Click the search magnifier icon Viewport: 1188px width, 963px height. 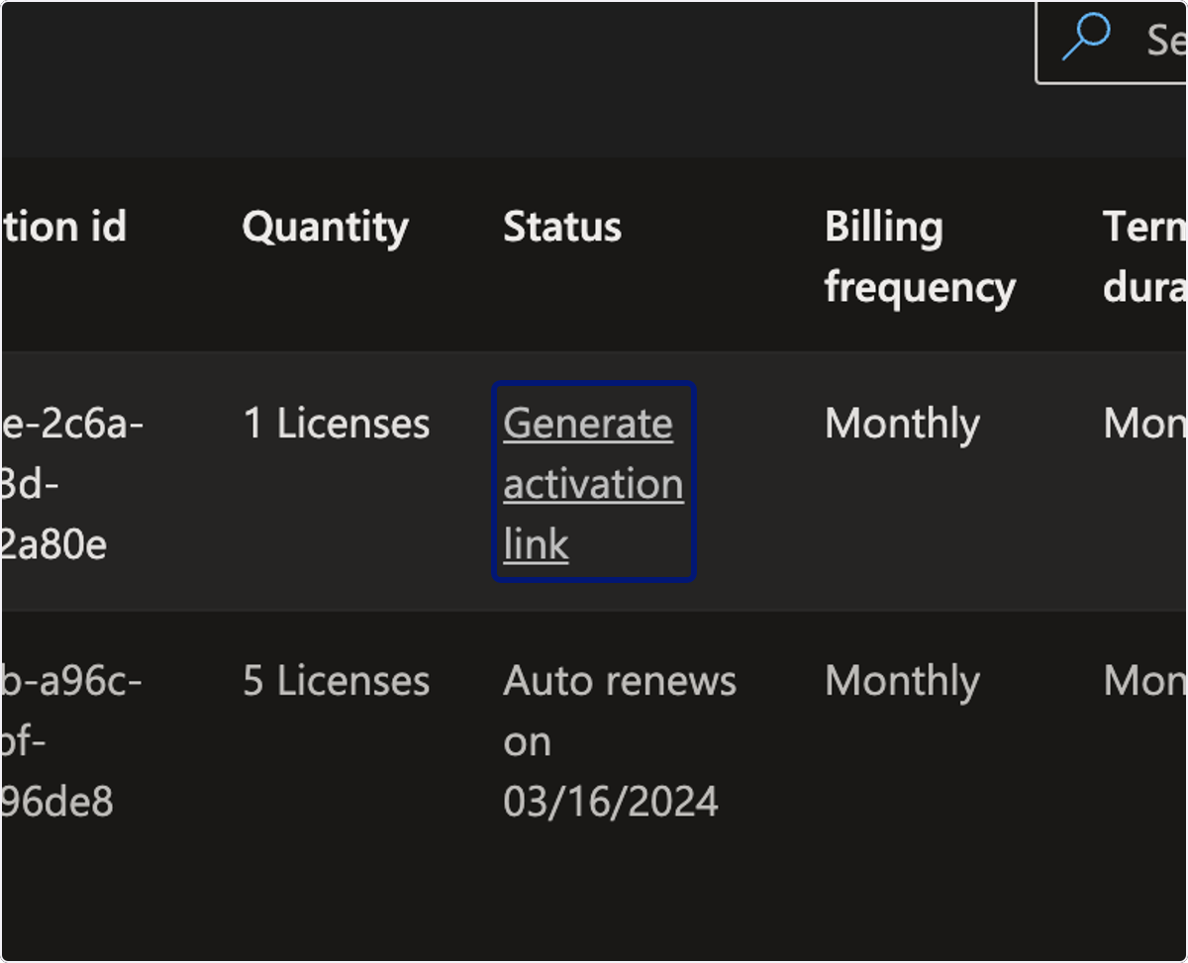[x=1087, y=38]
